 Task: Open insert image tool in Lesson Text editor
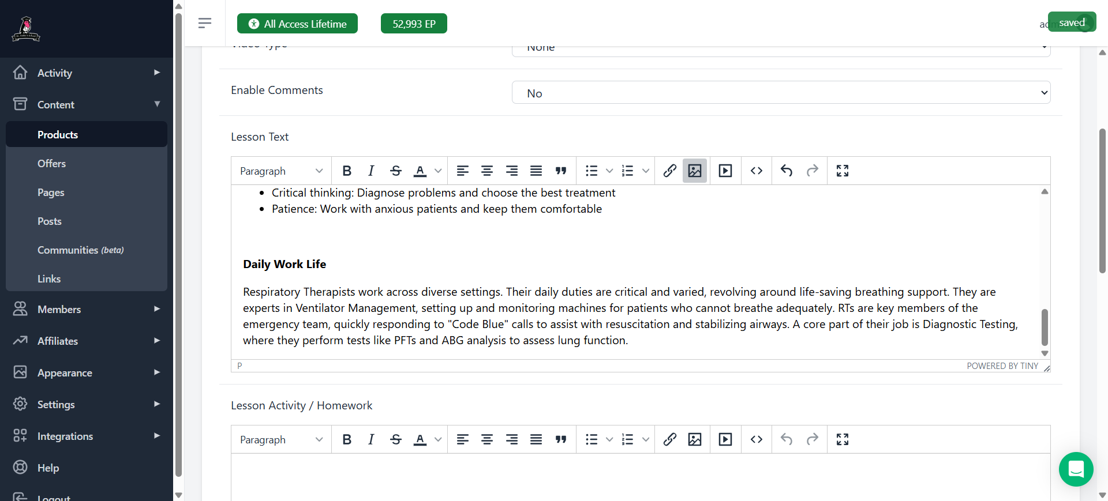pyautogui.click(x=695, y=171)
